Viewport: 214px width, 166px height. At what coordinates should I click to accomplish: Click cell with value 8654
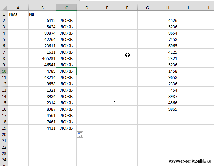[x=168, y=33]
